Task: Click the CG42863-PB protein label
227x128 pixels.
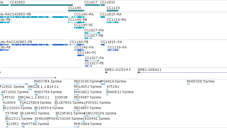Action: [22, 42]
